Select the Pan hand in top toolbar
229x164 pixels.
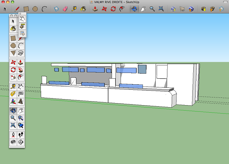tap(143, 9)
